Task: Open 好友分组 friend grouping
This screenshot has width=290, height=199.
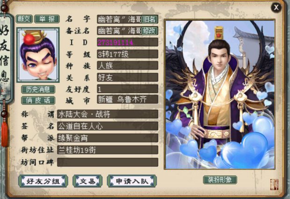Action: 43,181
